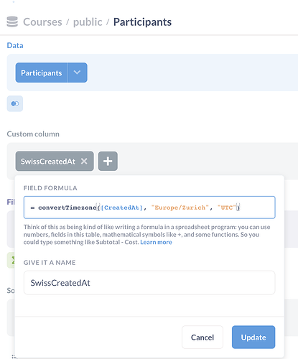This screenshot has width=298, height=359.
Task: Click the green summarize sigma icon
Action: point(11,260)
